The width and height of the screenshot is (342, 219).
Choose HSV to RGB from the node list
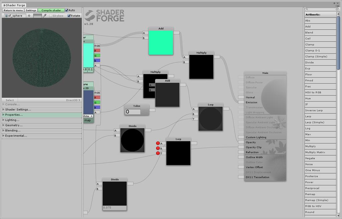coord(320,92)
